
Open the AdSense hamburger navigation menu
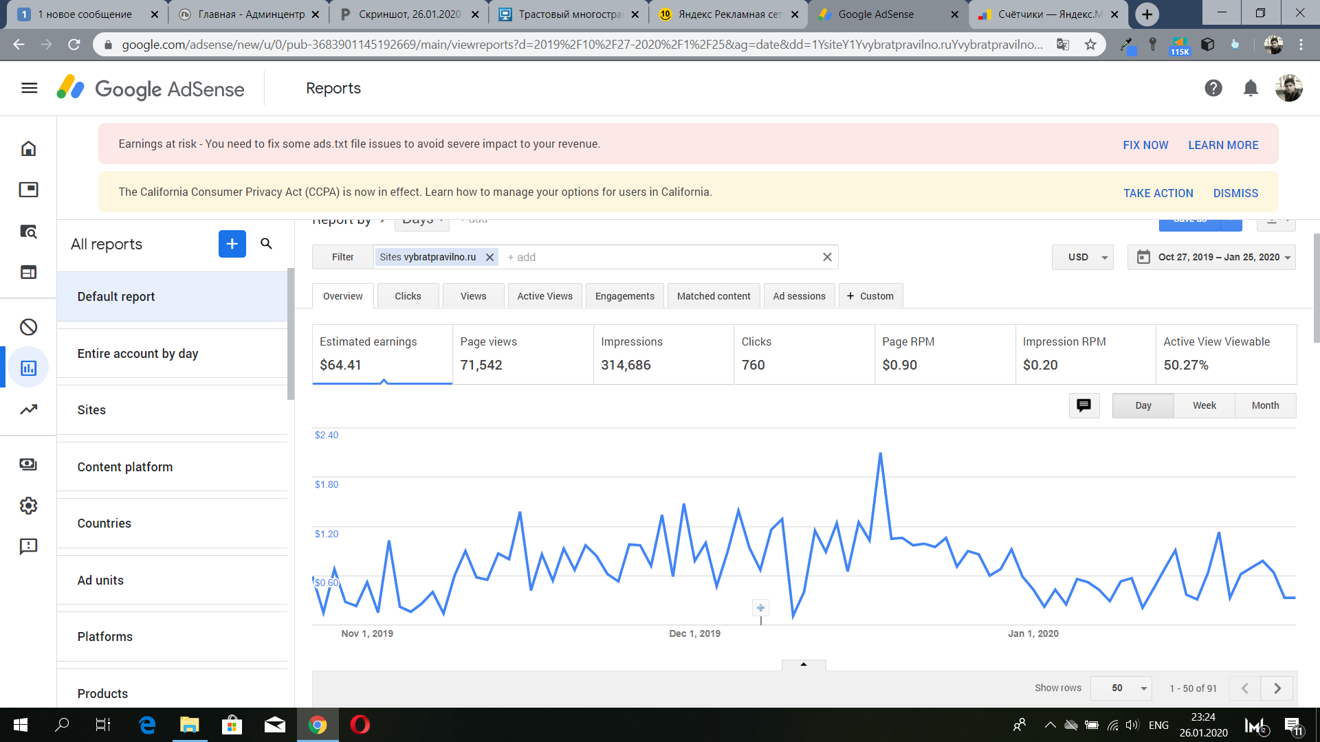[x=29, y=88]
